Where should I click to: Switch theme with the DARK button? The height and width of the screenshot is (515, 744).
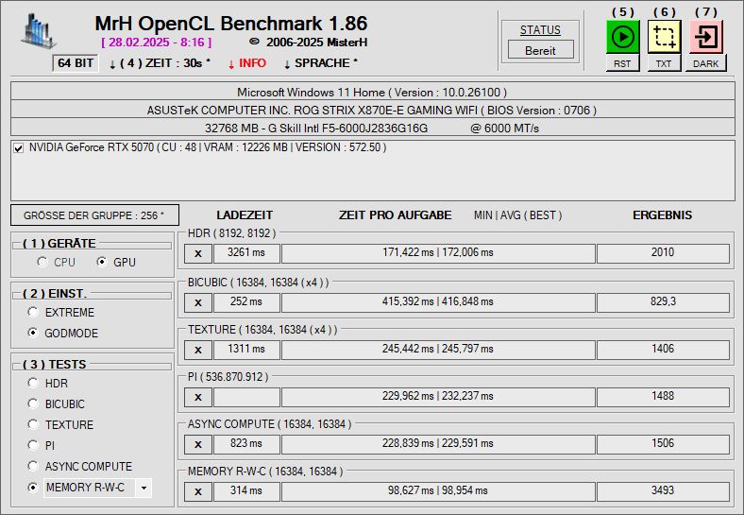pyautogui.click(x=705, y=63)
